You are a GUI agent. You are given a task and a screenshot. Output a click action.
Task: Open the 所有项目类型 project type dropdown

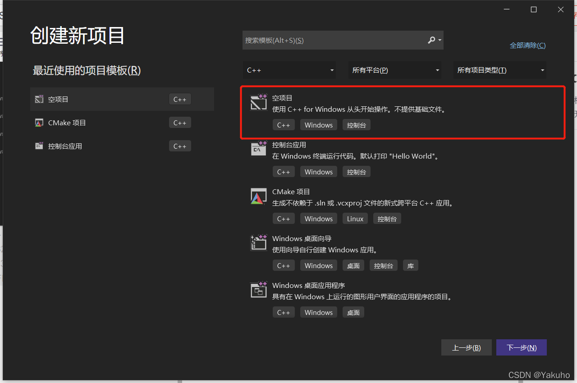[499, 70]
